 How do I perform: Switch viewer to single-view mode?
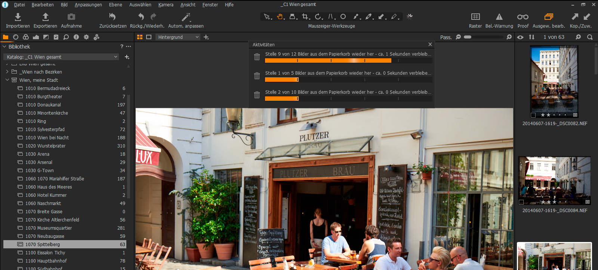click(149, 37)
